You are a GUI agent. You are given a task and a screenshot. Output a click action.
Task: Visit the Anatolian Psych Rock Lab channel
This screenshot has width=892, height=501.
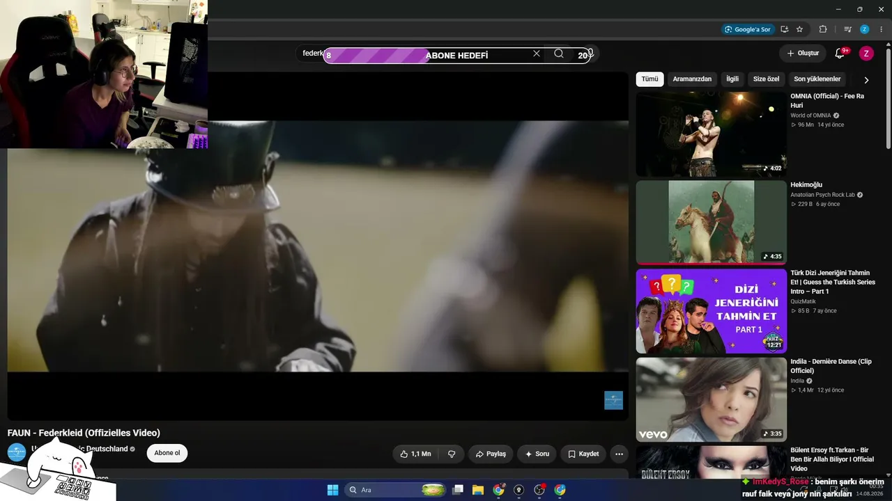click(822, 195)
